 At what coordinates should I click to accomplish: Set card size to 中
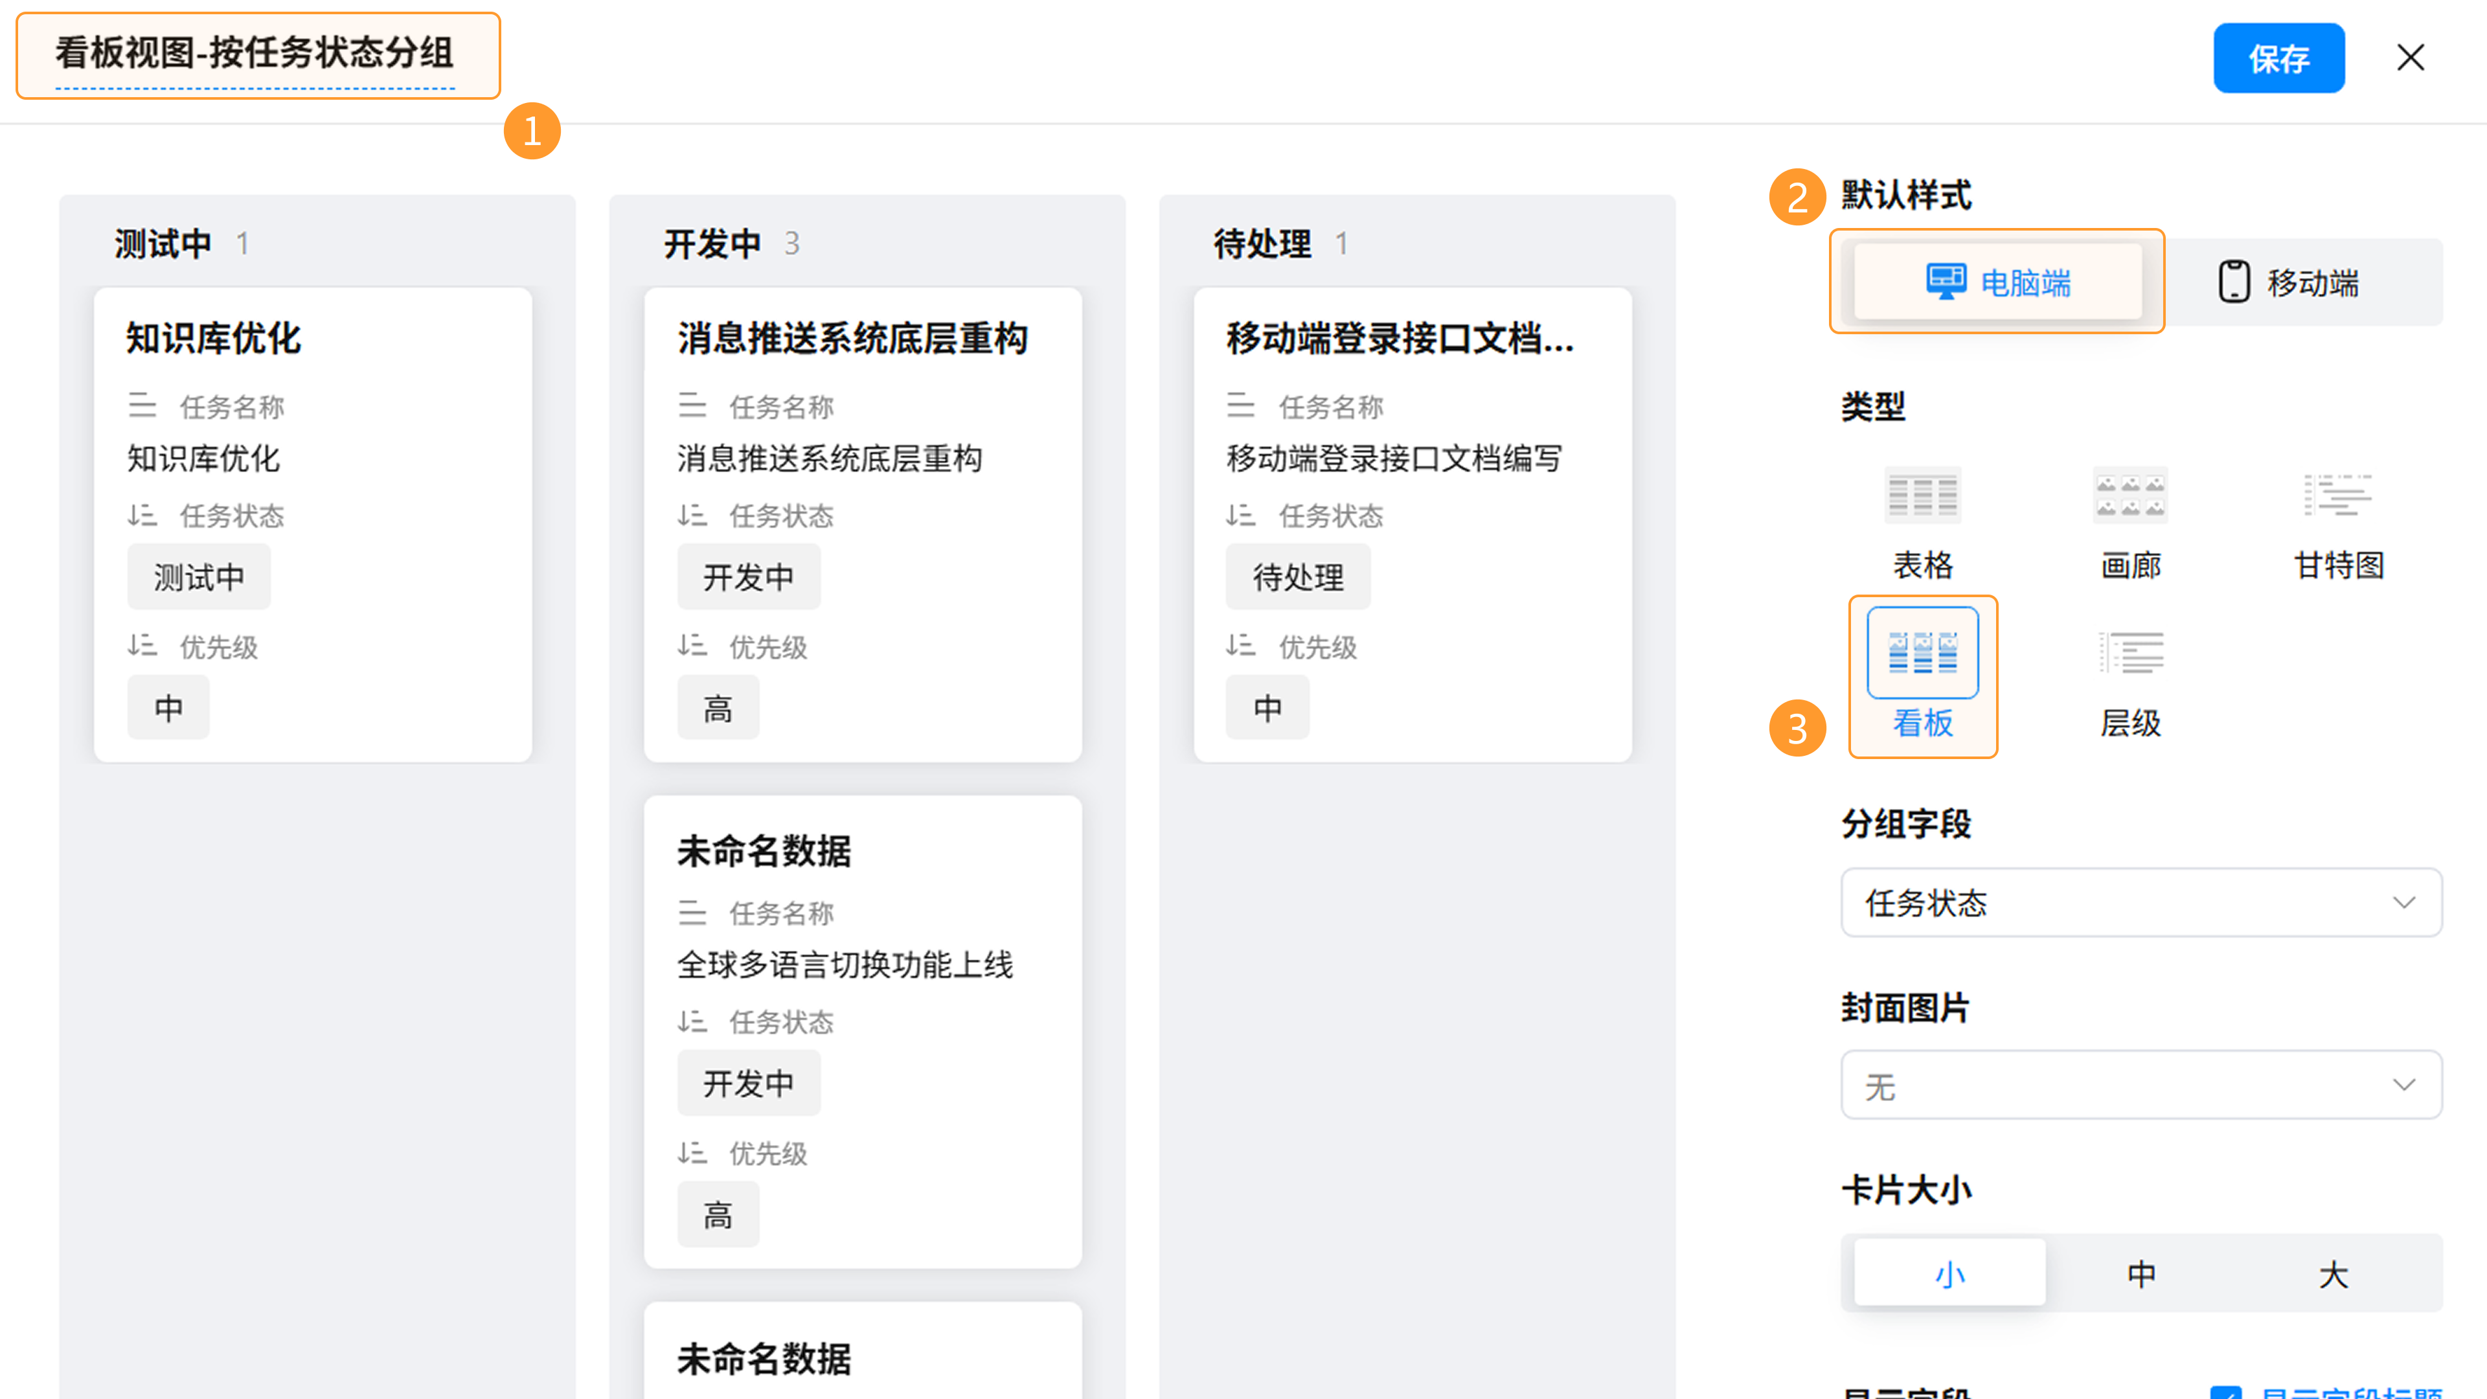click(2141, 1273)
